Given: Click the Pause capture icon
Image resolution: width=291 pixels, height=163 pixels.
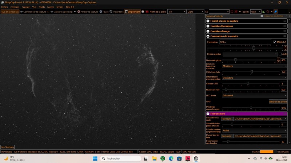Looking at the screenshot, I should (101, 12).
